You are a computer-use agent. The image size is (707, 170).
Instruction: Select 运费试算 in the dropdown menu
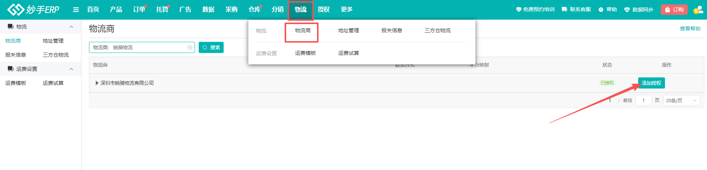pos(349,53)
